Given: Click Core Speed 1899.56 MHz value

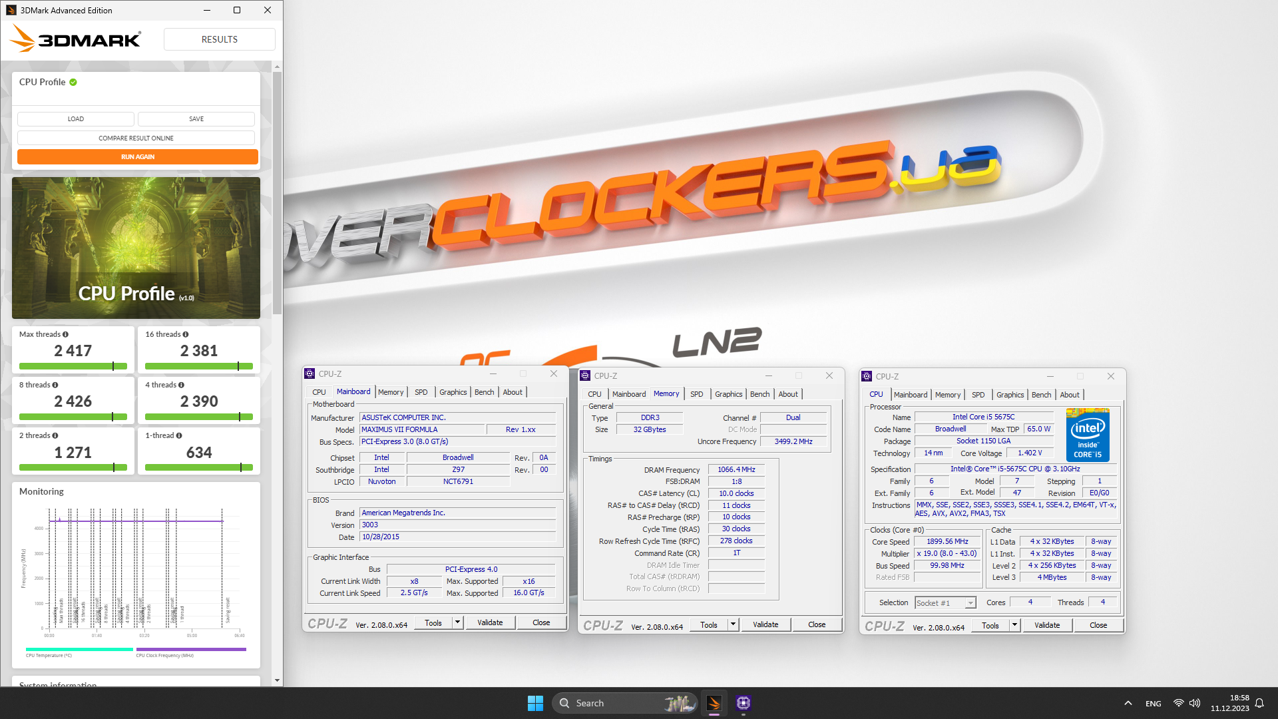Looking at the screenshot, I should pos(947,541).
